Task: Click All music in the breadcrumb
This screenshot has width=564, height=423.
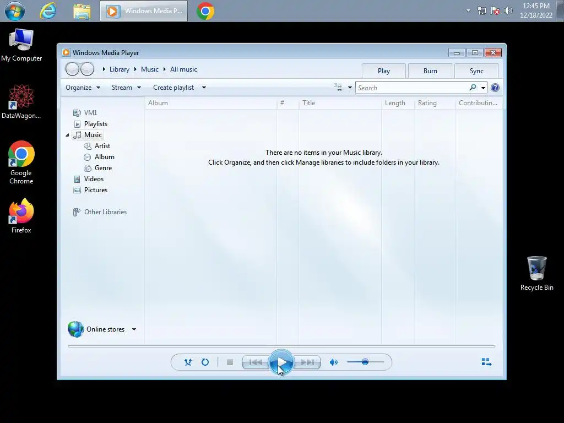Action: (x=183, y=69)
